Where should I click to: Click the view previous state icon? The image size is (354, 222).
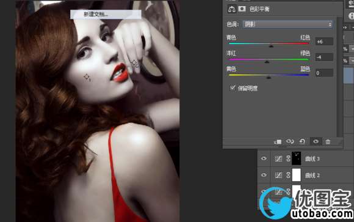(290, 142)
